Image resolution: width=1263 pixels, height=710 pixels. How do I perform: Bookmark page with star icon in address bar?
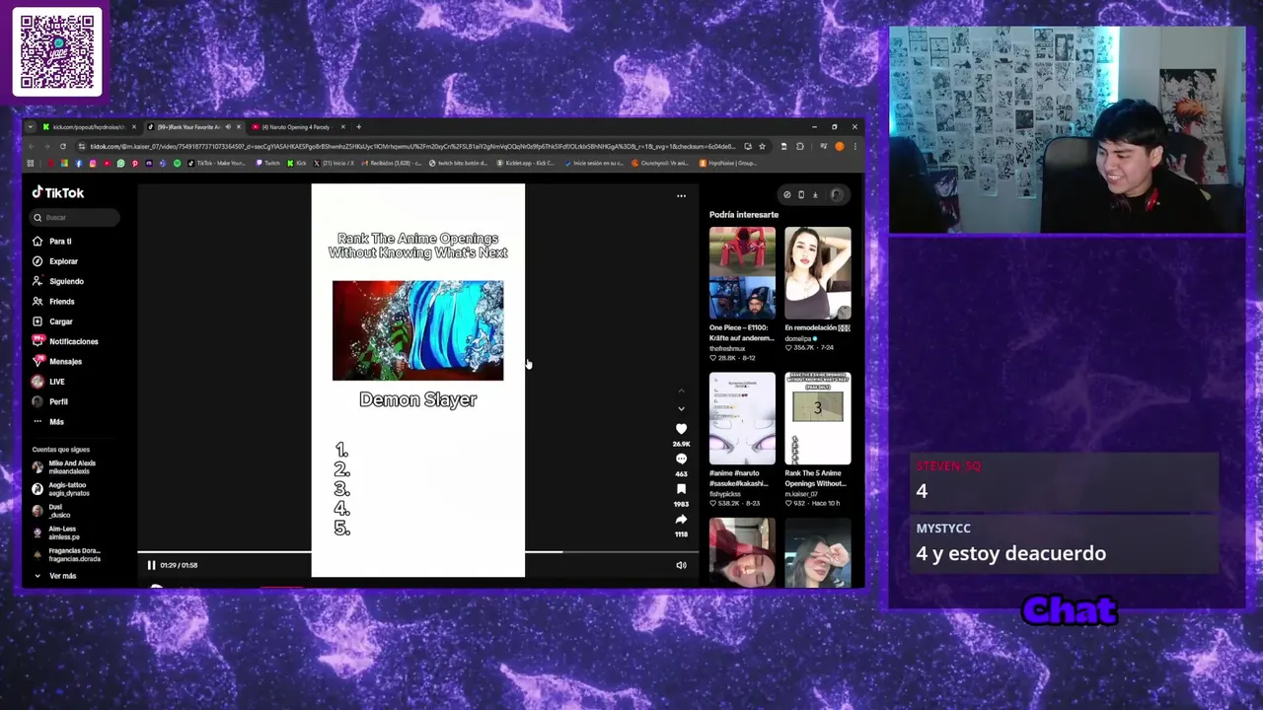(762, 147)
